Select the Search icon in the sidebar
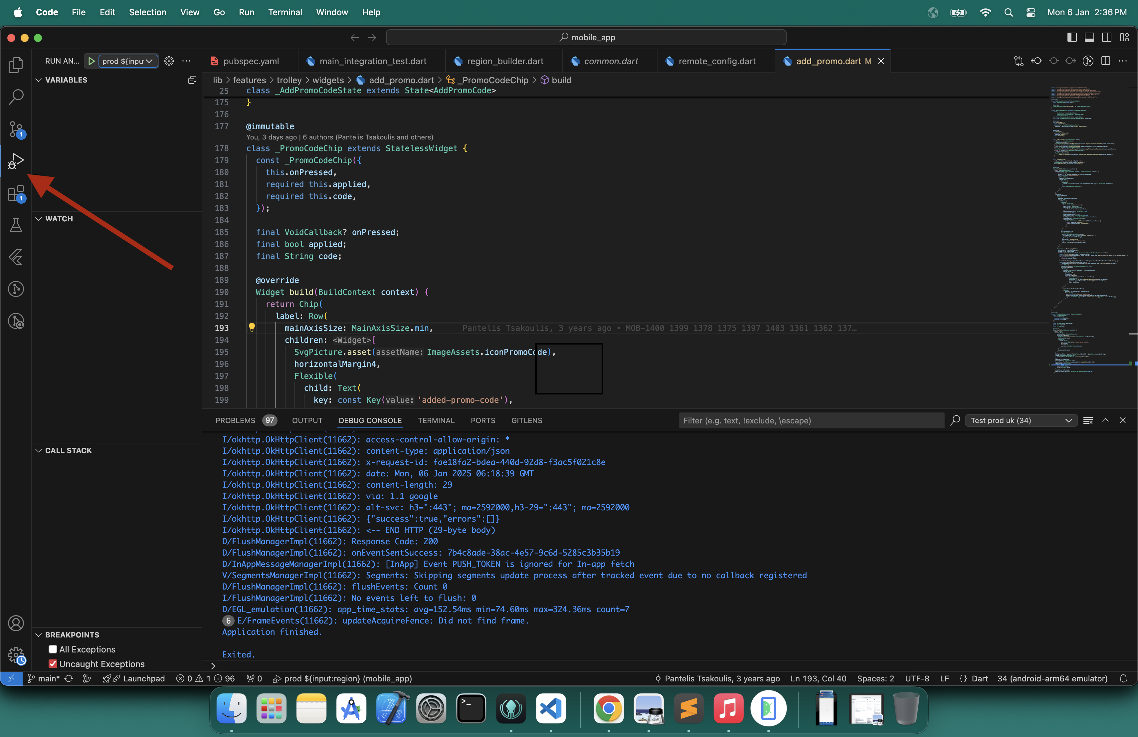The width and height of the screenshot is (1138, 737). 16,97
